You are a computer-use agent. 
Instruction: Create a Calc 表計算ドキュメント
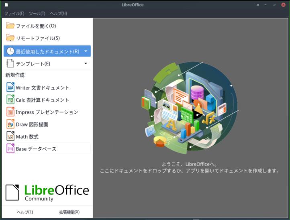(x=42, y=100)
